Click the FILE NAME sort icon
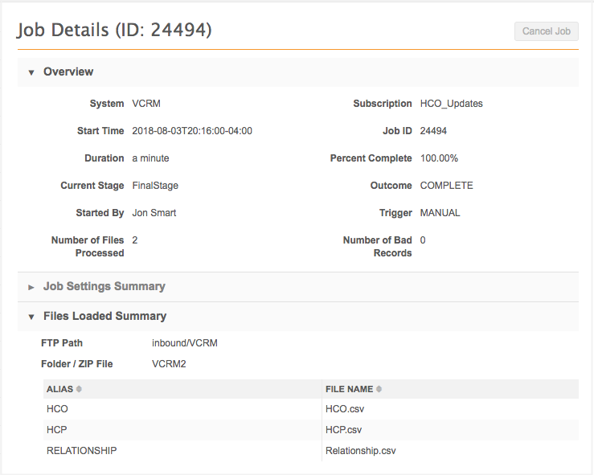594x475 pixels. pyautogui.click(x=379, y=389)
